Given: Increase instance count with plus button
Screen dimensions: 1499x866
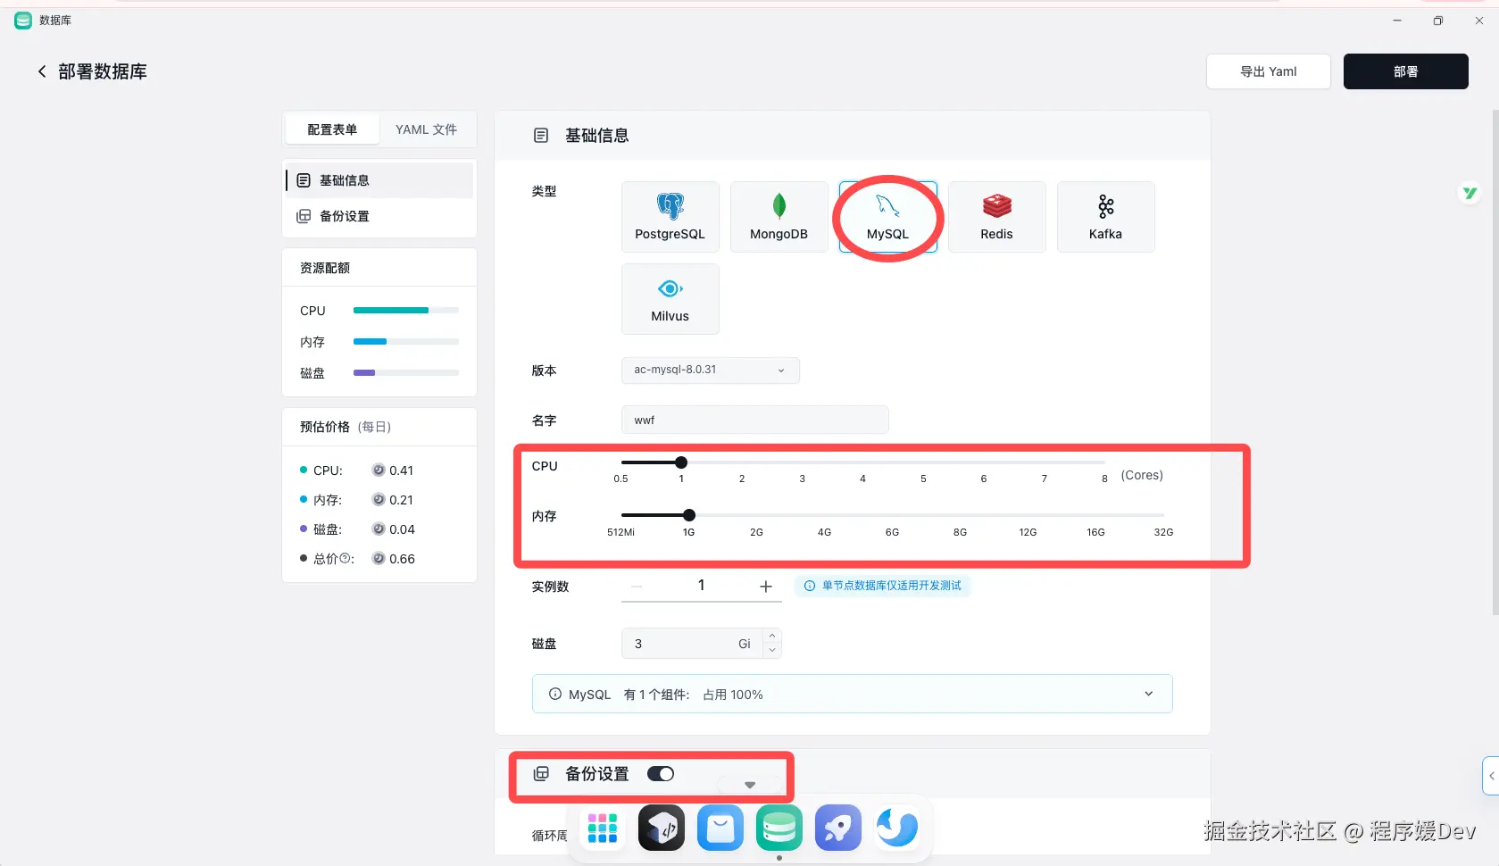Looking at the screenshot, I should coord(766,587).
